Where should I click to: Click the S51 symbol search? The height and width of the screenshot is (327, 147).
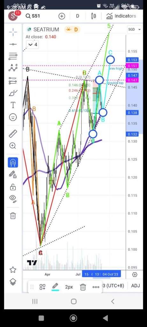pos(33,16)
